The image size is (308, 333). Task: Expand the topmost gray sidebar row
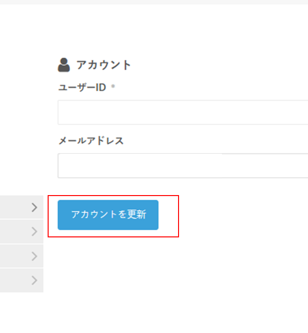pos(19,207)
